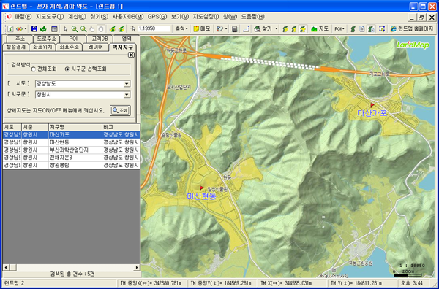Select the 마산현동 row in results list
439x289 pixels.
coord(72,142)
